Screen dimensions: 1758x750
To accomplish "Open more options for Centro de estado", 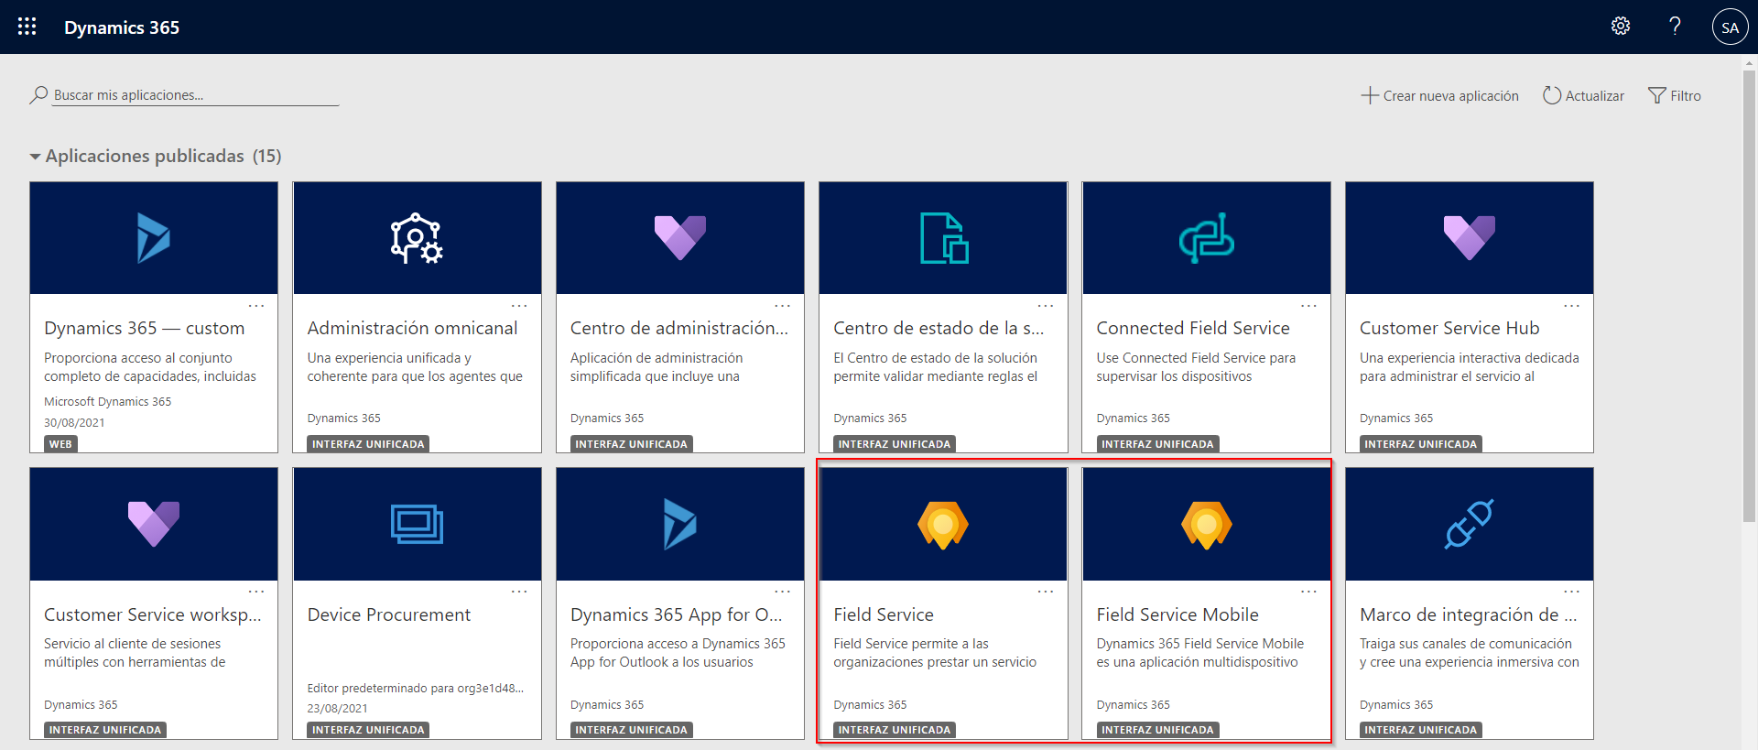I will tap(1046, 306).
